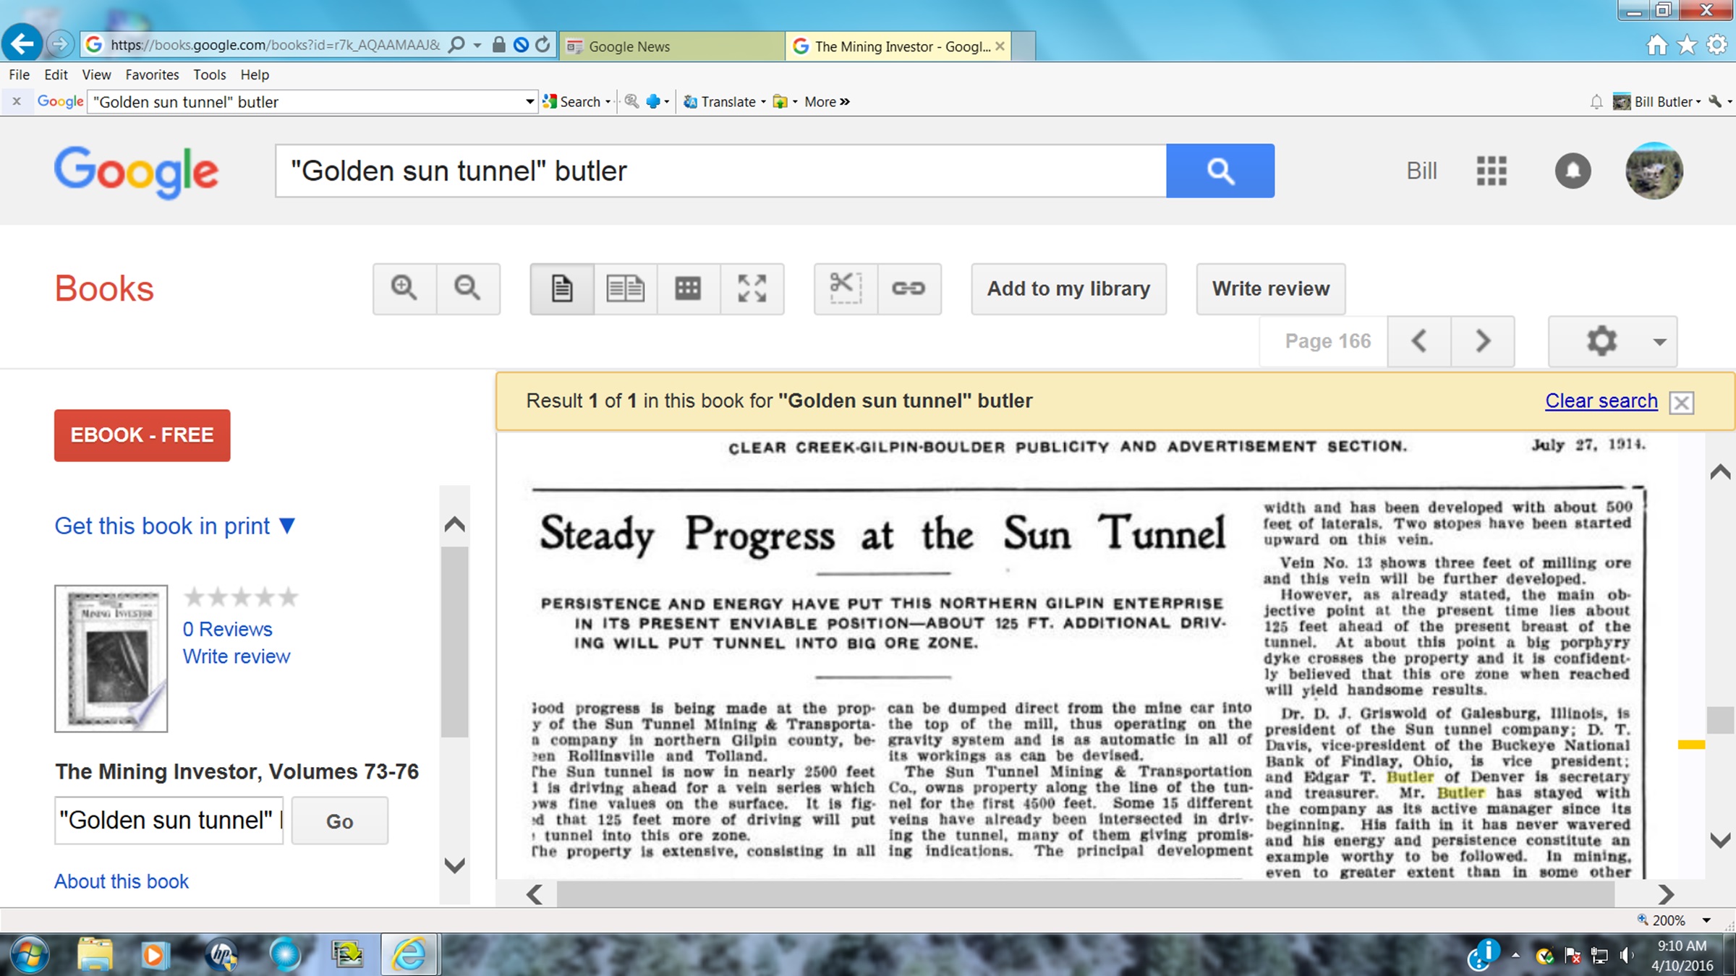The image size is (1736, 976).
Task: Open the toolbar Search button dropdown
Action: tap(608, 102)
